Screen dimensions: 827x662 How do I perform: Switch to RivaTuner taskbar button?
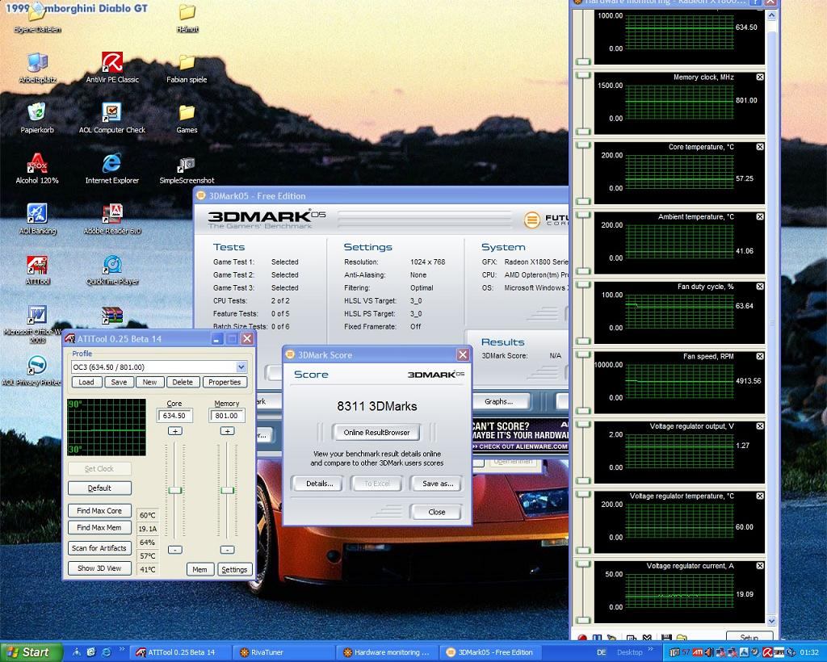tap(284, 652)
